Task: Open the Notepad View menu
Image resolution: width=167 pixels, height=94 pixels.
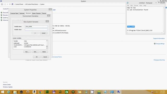Action: click(141, 5)
